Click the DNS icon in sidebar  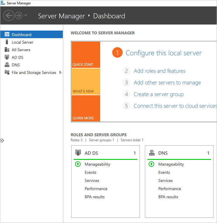click(7, 65)
